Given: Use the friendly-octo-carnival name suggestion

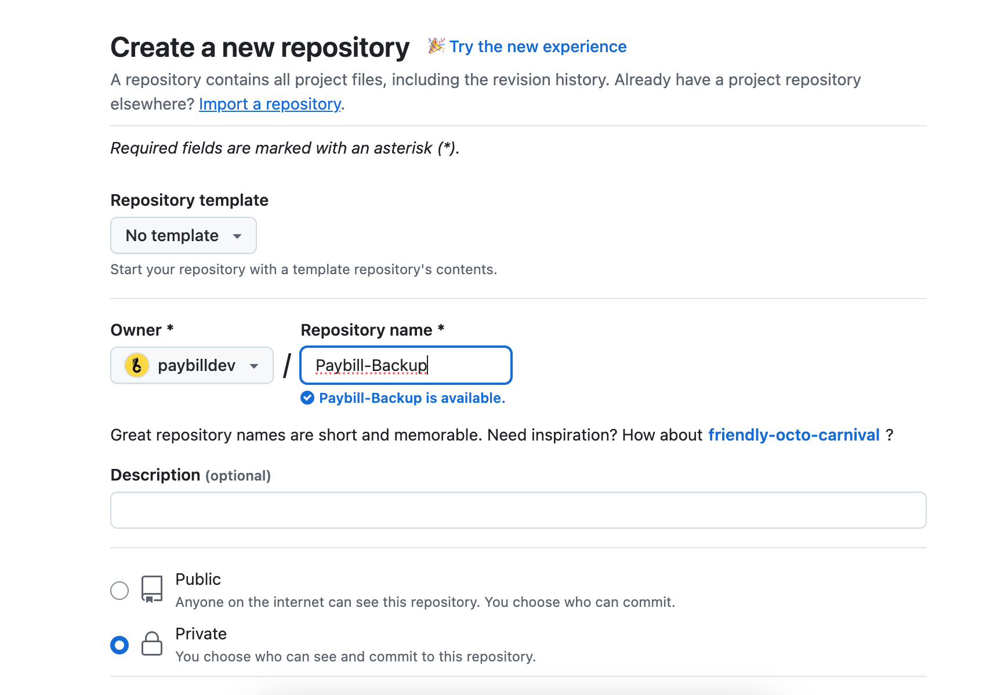Looking at the screenshot, I should pos(793,435).
